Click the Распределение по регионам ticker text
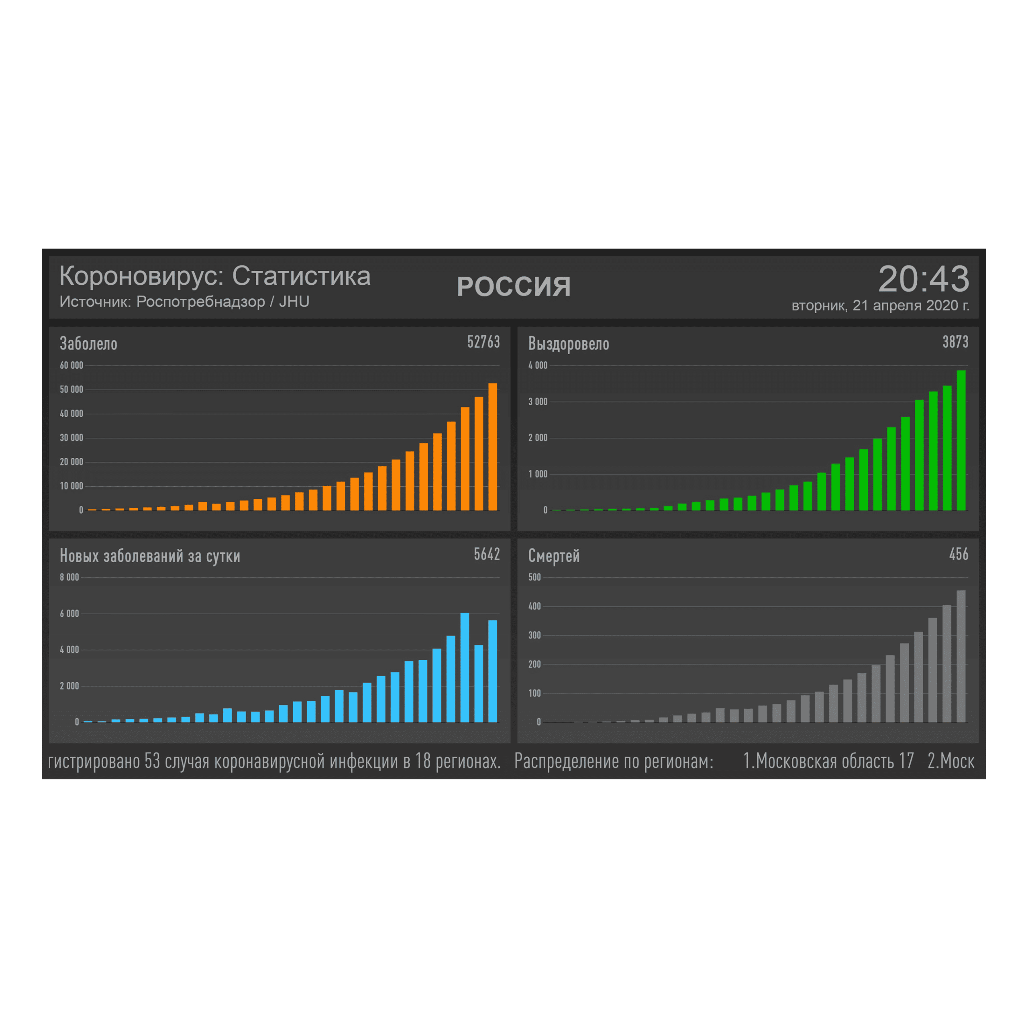The width and height of the screenshot is (1028, 1028). [x=614, y=761]
